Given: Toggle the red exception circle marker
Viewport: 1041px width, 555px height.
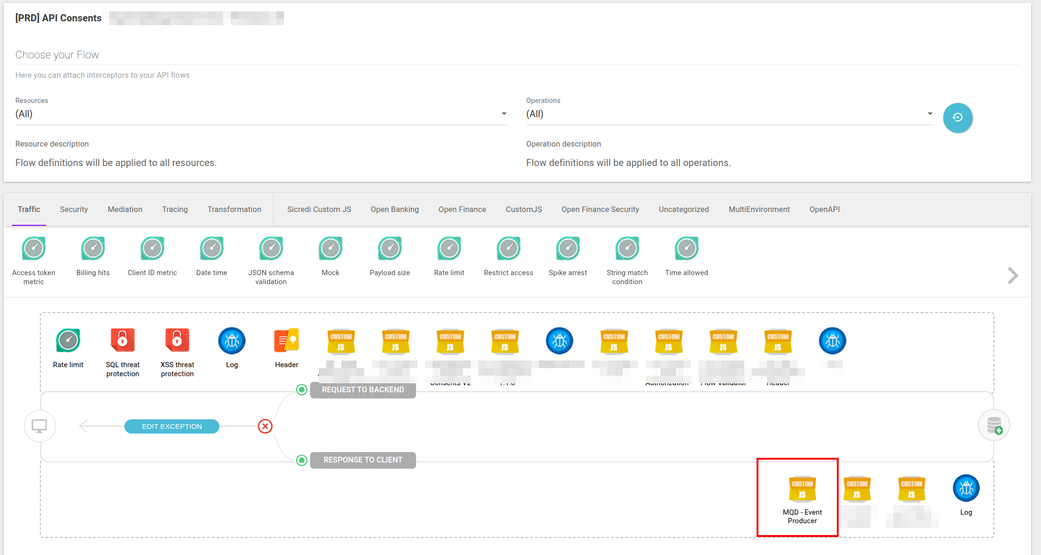Looking at the screenshot, I should tap(265, 426).
